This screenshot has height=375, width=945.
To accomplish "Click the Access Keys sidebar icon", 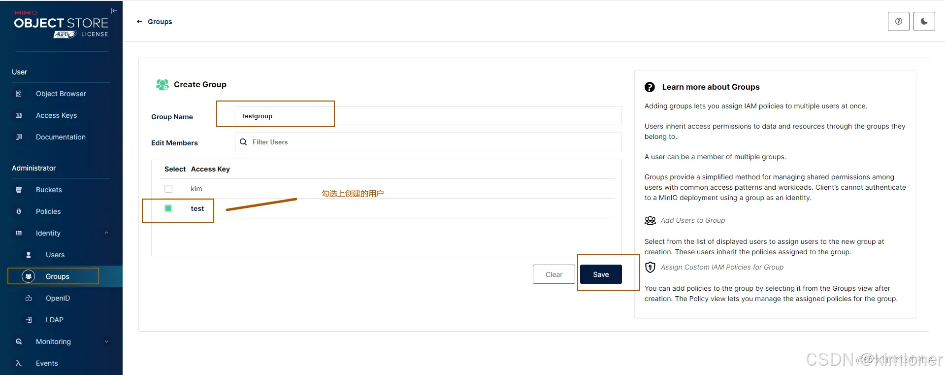I will point(19,115).
